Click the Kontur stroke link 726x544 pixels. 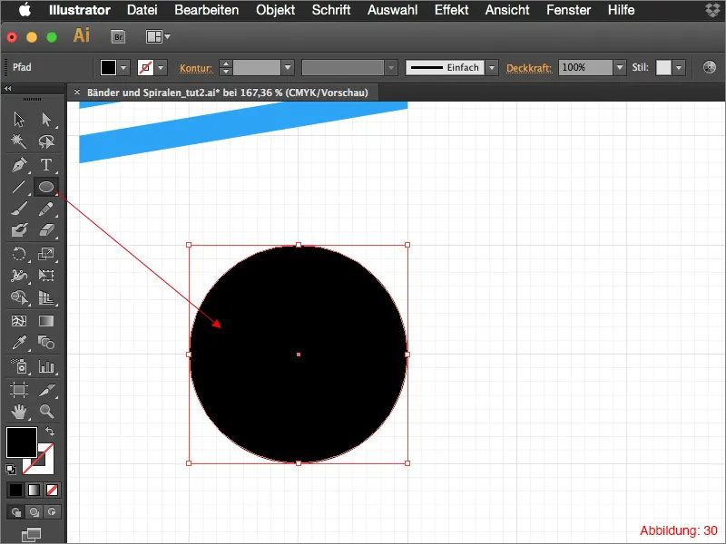click(x=196, y=68)
